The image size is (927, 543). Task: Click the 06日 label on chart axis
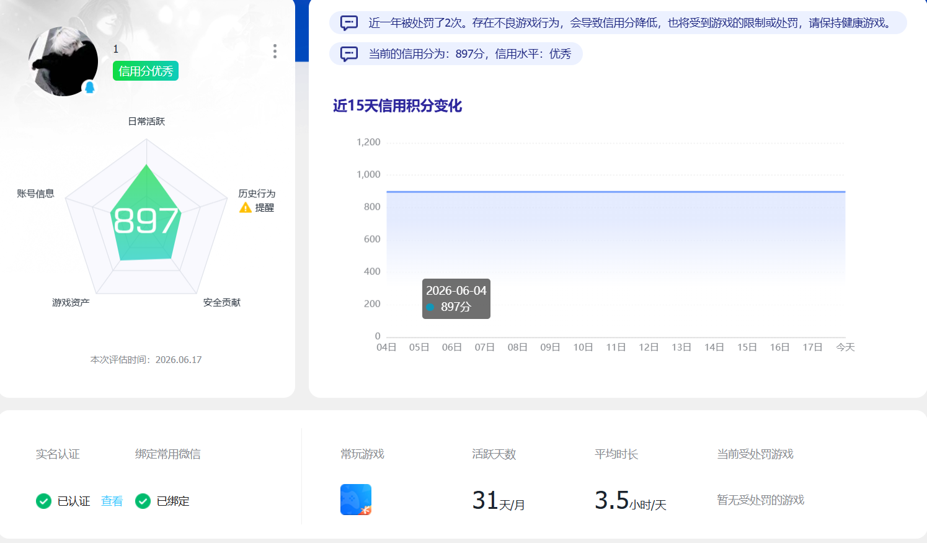point(452,347)
